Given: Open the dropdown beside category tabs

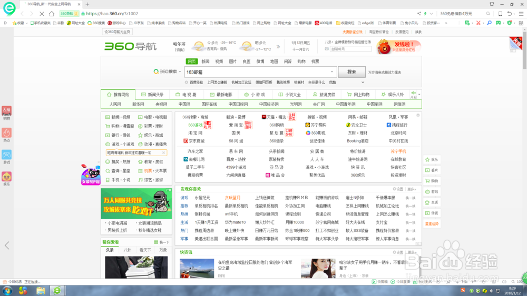Looking at the screenshot, I should [x=419, y=95].
